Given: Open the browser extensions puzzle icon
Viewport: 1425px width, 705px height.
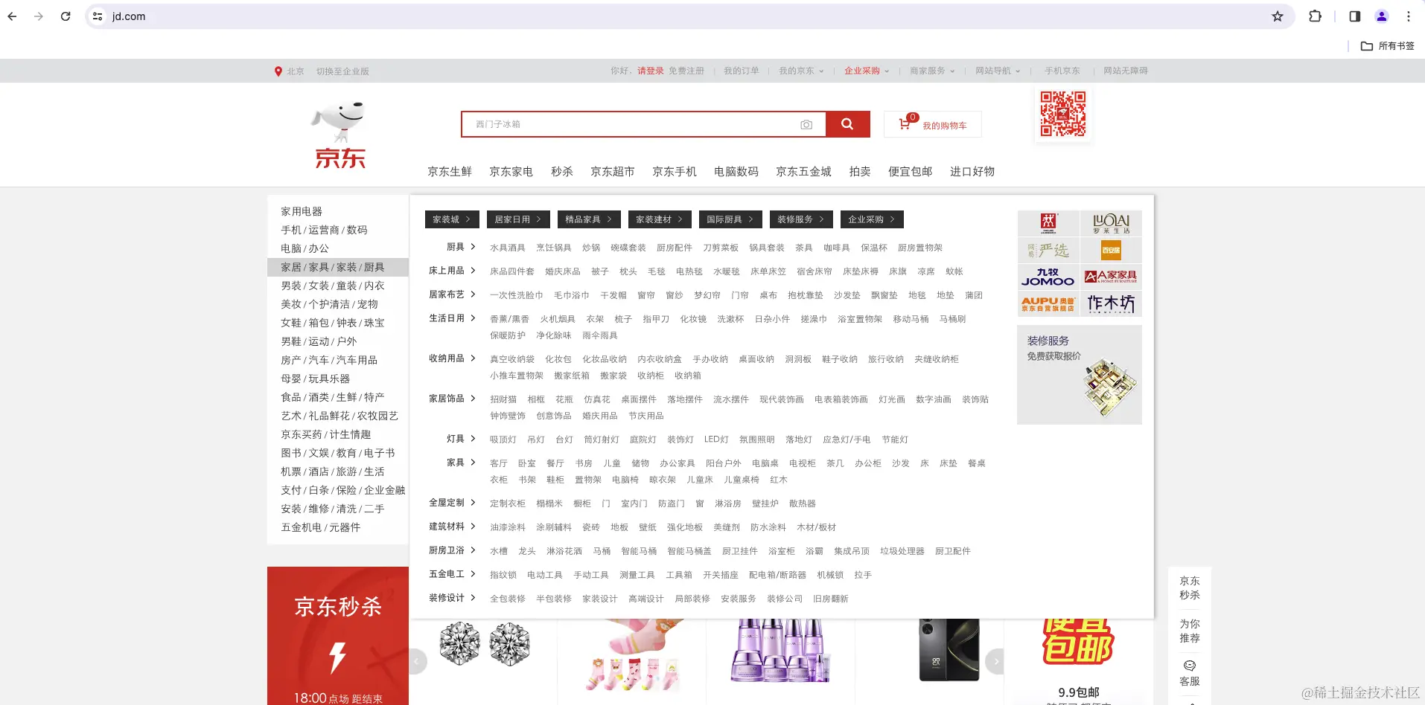Looking at the screenshot, I should coord(1316,16).
